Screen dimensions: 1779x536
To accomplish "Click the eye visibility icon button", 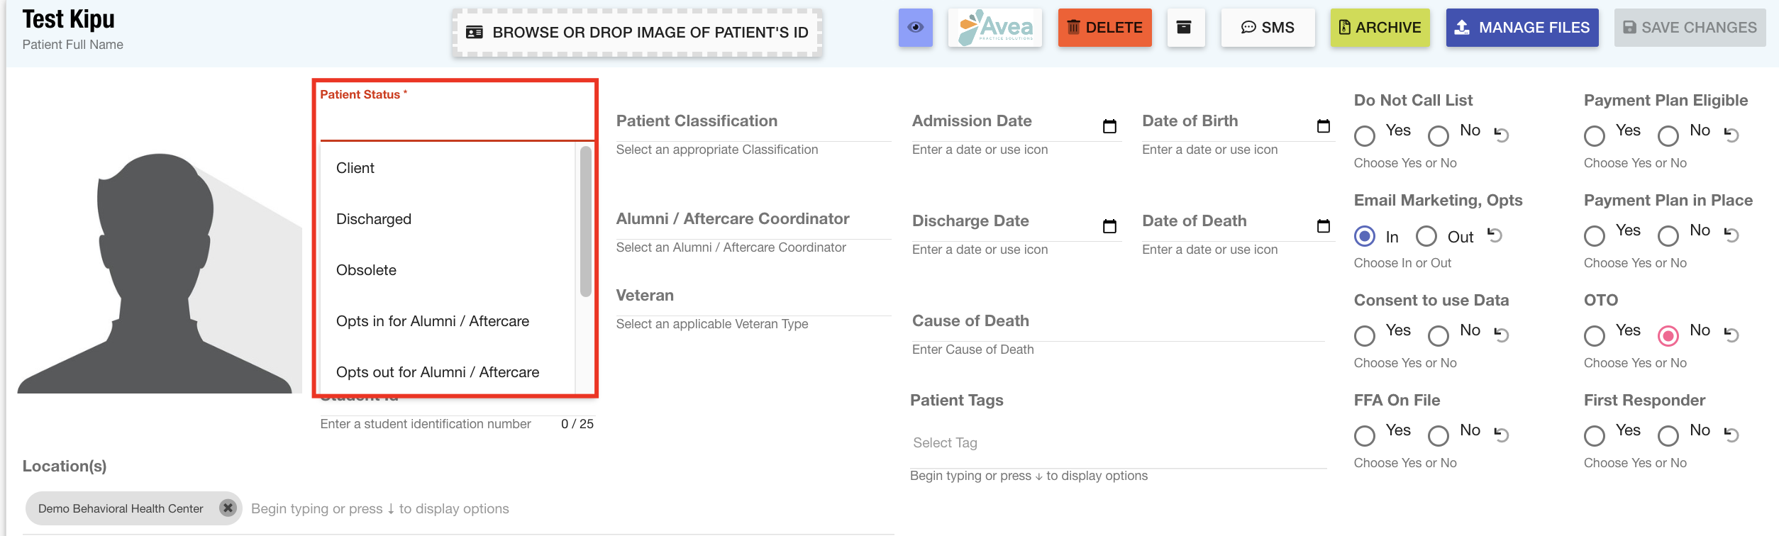I will coord(915,28).
